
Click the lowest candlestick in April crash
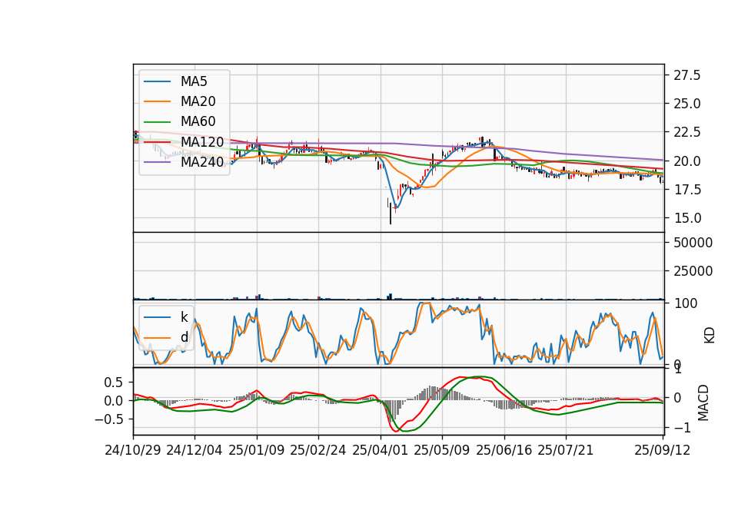(x=391, y=214)
